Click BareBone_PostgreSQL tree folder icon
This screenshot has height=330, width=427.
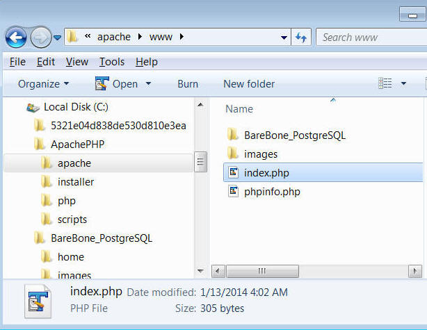click(x=39, y=238)
